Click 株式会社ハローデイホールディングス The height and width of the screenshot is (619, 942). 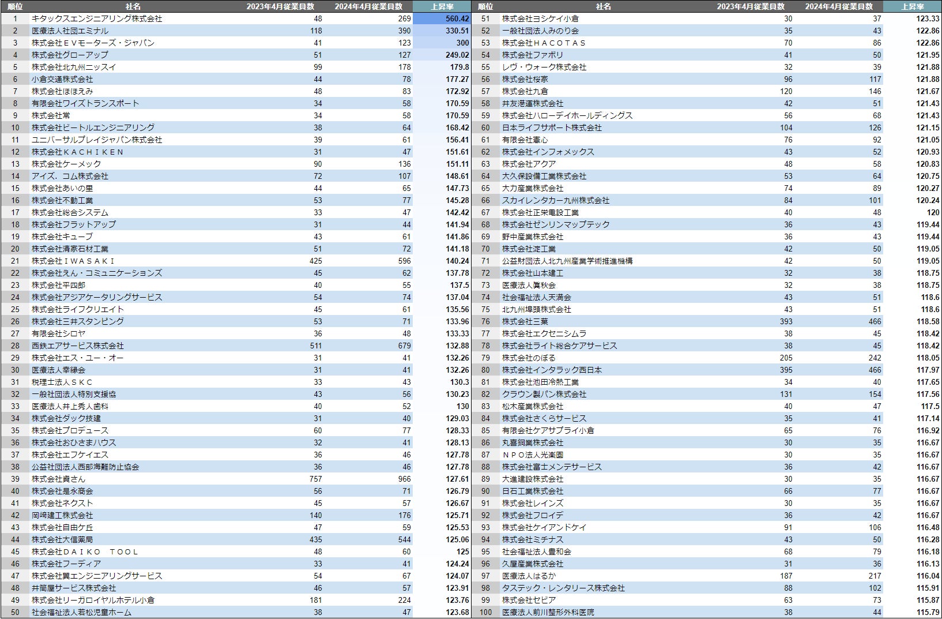(x=567, y=115)
